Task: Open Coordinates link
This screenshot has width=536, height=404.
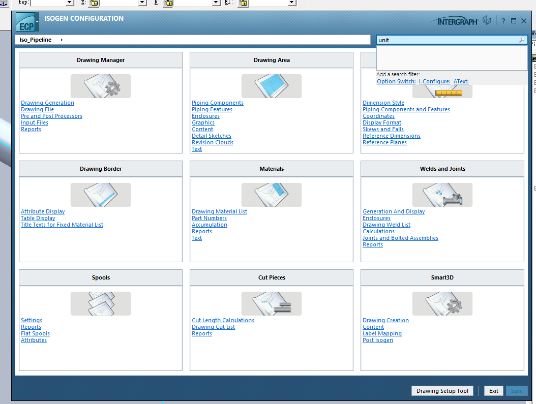Action: (x=378, y=116)
